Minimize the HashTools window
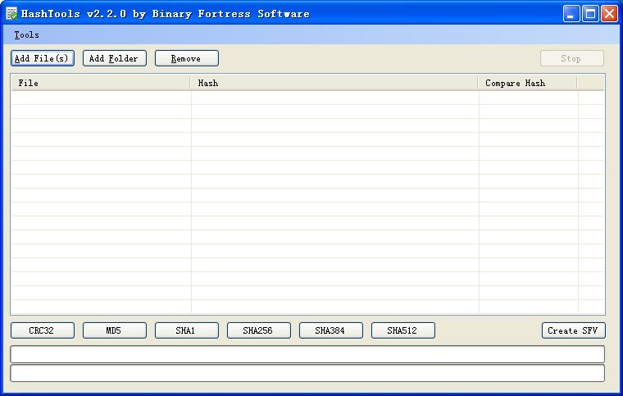Image resolution: width=623 pixels, height=396 pixels. point(571,13)
